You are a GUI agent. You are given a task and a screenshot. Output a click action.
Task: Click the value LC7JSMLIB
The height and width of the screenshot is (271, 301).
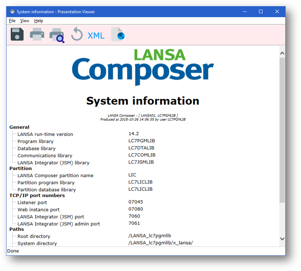(x=141, y=162)
